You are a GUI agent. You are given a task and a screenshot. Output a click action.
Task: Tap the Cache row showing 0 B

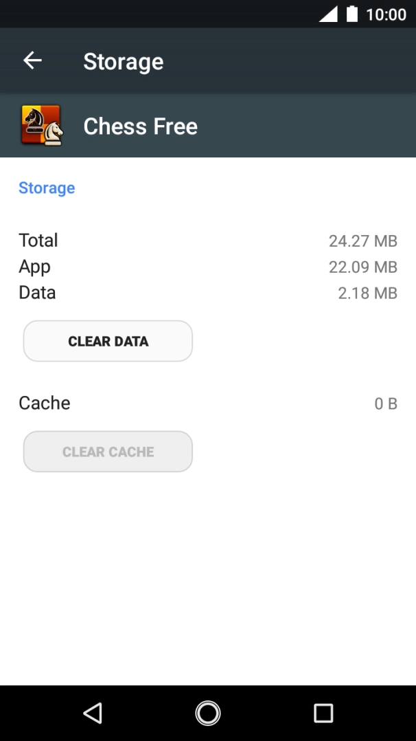click(44, 403)
